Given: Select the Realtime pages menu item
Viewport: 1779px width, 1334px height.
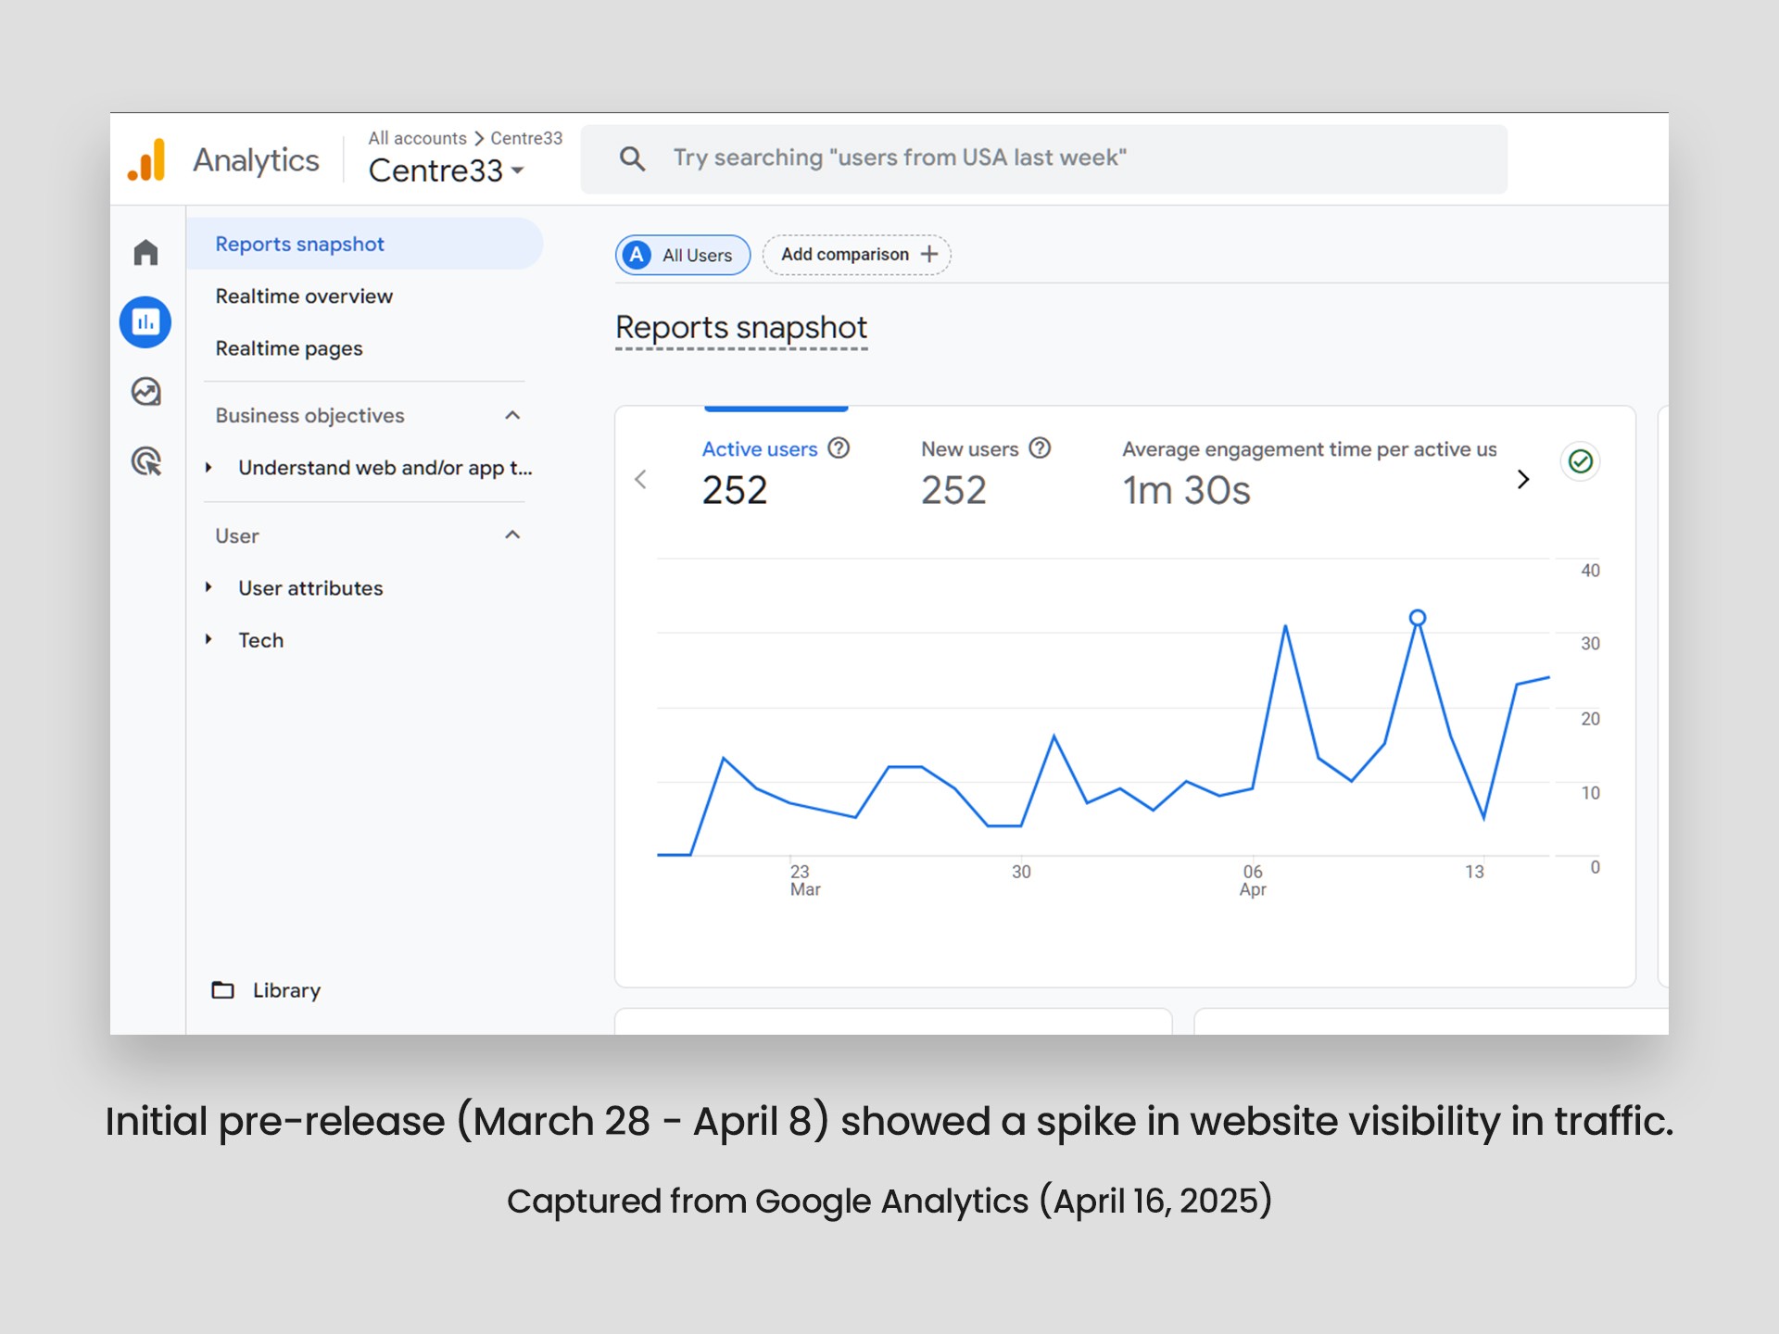Looking at the screenshot, I should pos(289,348).
